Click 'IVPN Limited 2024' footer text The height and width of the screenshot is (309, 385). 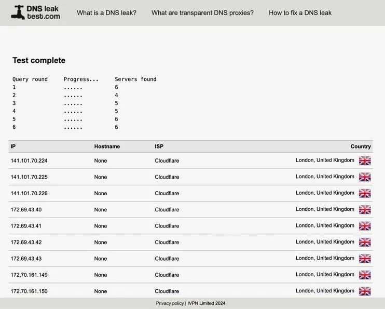207,303
